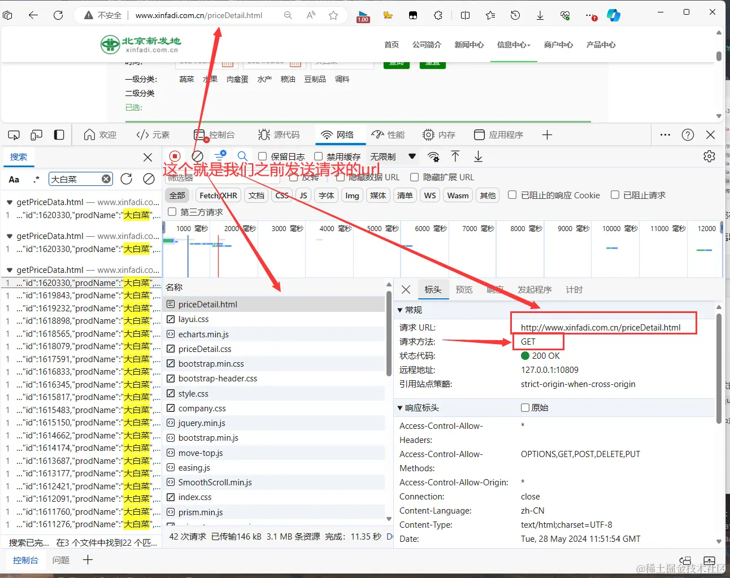Screen dimensions: 730x578
Task: Click the export HAR download arrow
Action: (478, 156)
